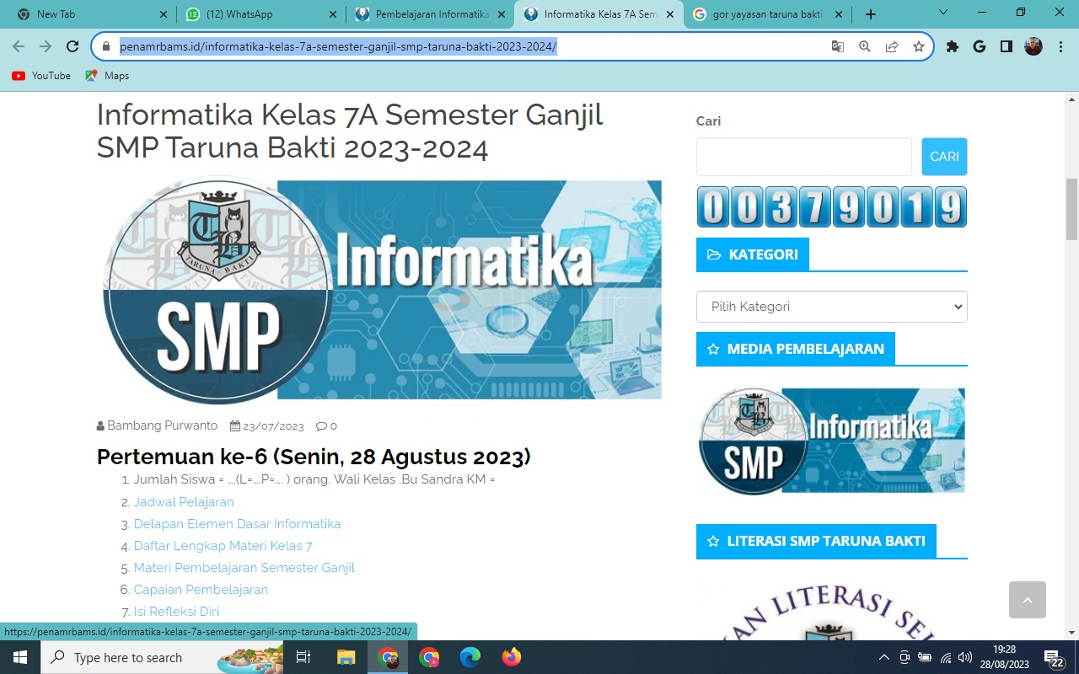Image resolution: width=1079 pixels, height=674 pixels.
Task: Open the Windows Start menu
Action: [19, 657]
